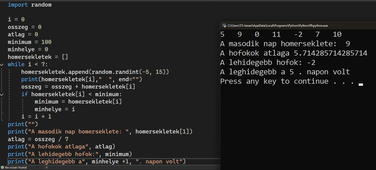Collapse the if statement code block
The image size is (376, 170).
[2, 94]
